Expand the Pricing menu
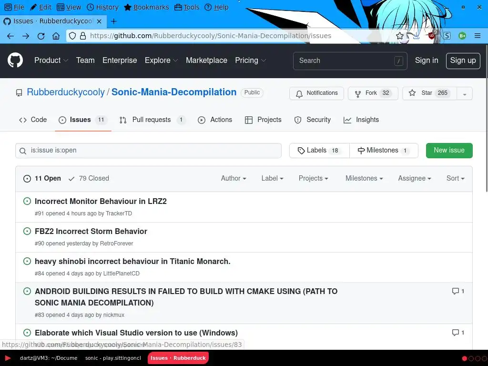This screenshot has width=488, height=366. point(251,61)
